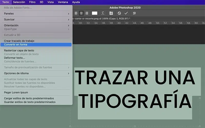This screenshot has width=205, height=128.
Task: Commit text edits with the checkmark icon
Action: coord(126,13)
